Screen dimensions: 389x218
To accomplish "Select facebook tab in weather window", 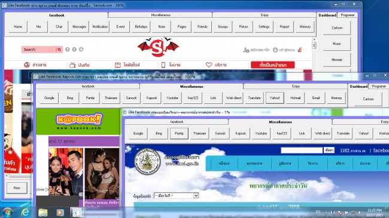I will 177,122.
